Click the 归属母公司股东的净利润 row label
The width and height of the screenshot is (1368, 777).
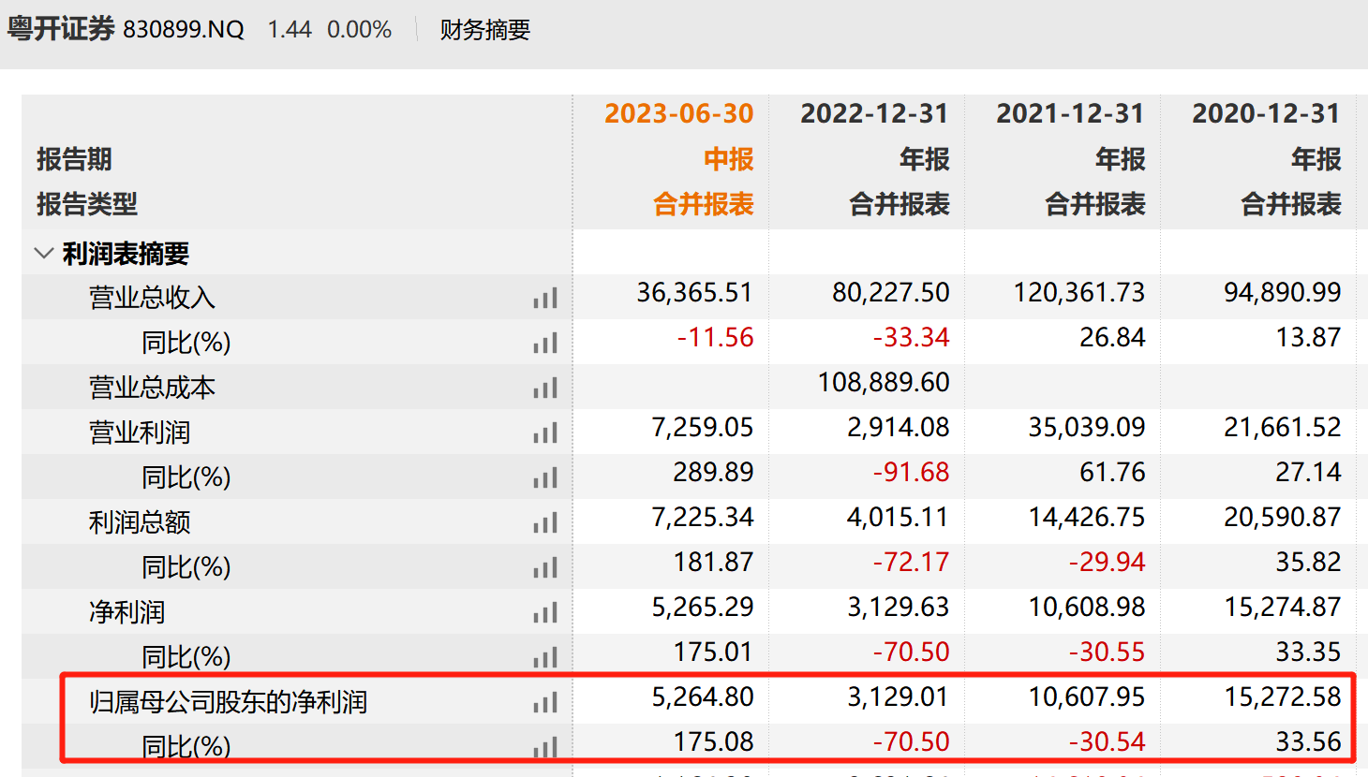point(229,702)
